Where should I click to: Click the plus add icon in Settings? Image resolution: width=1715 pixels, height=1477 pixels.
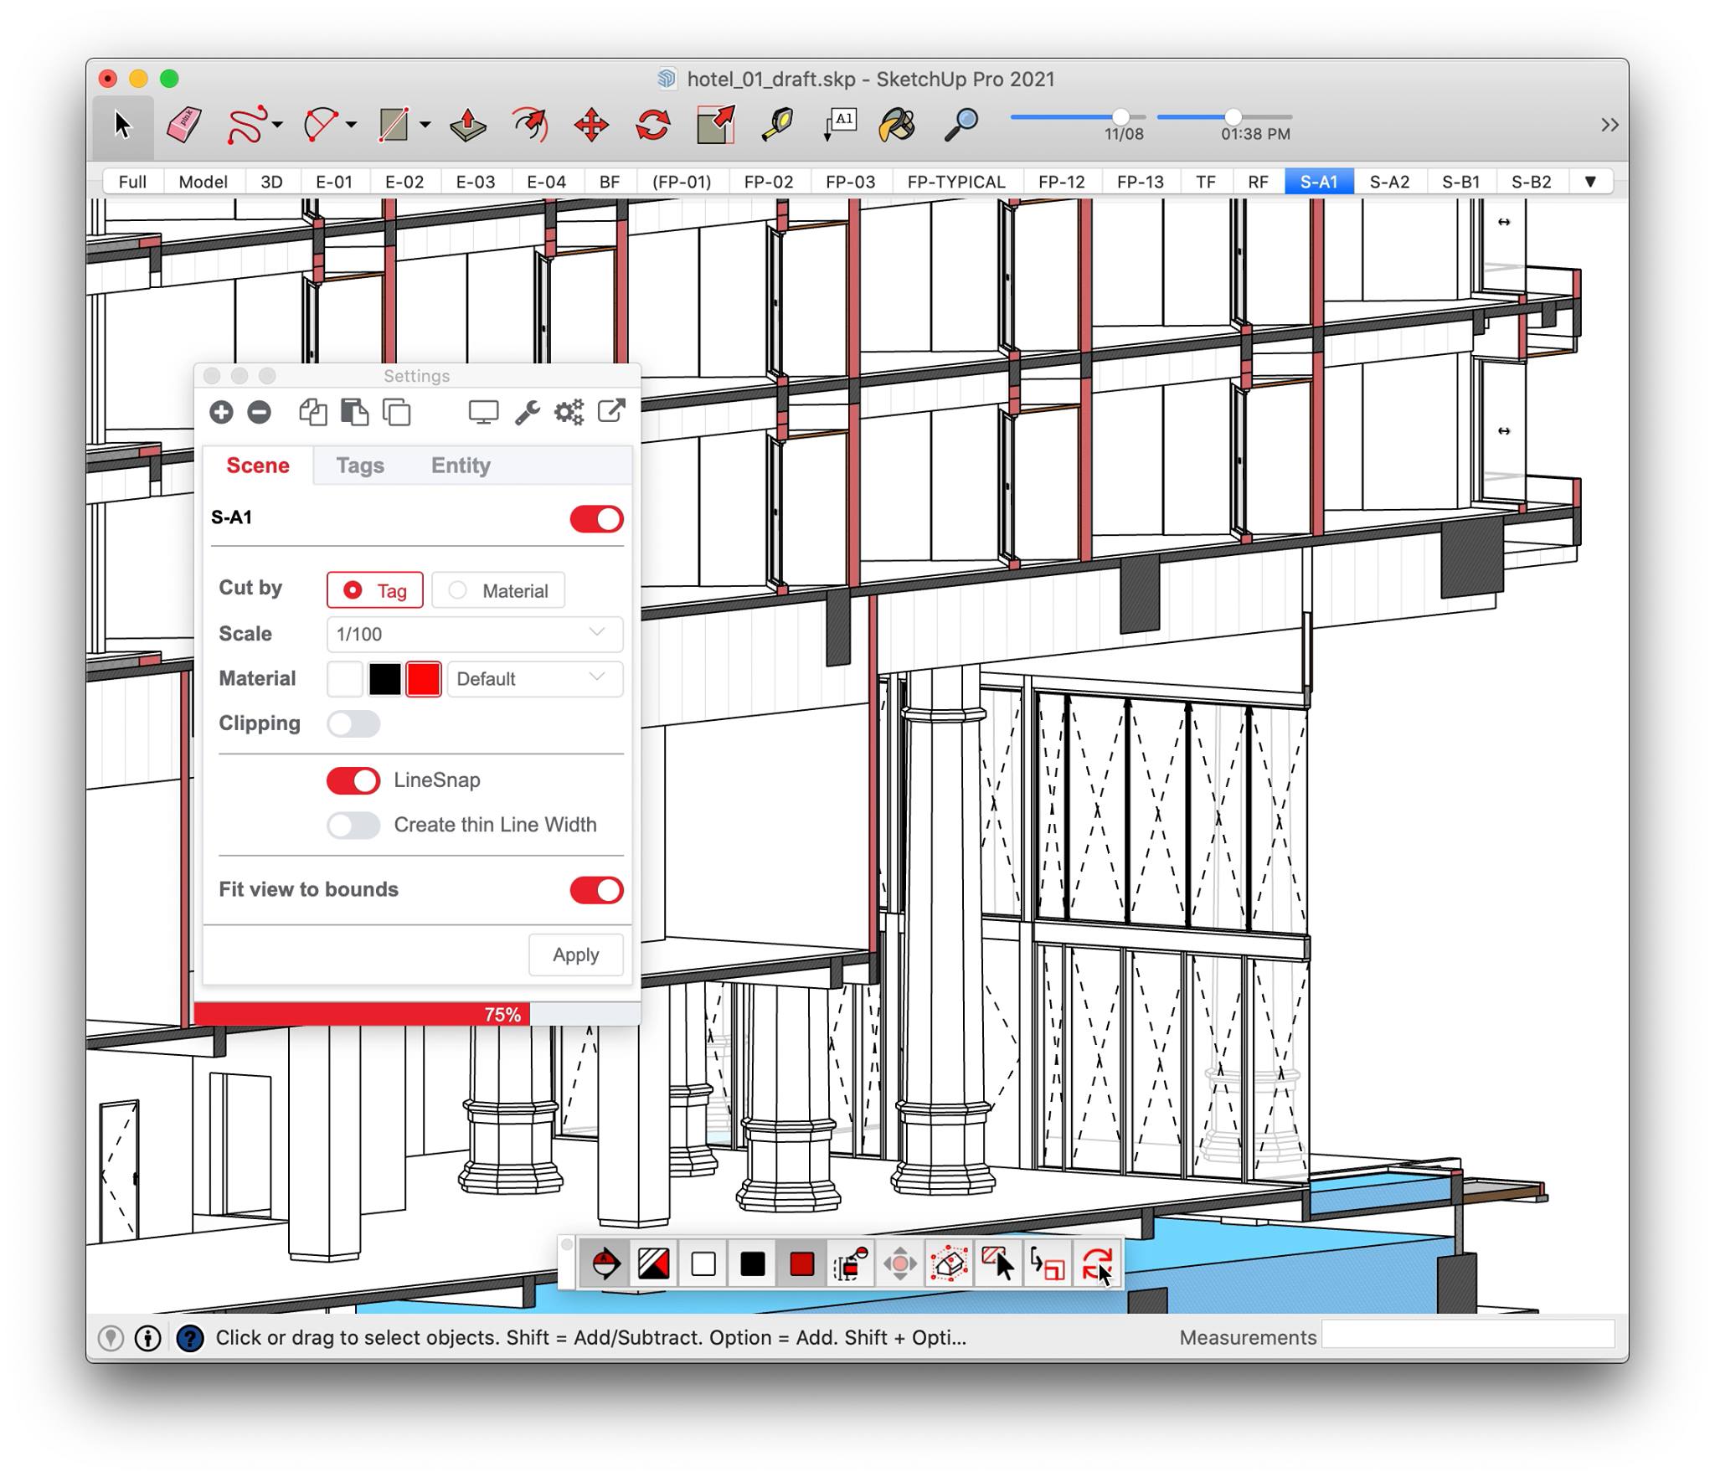(221, 412)
